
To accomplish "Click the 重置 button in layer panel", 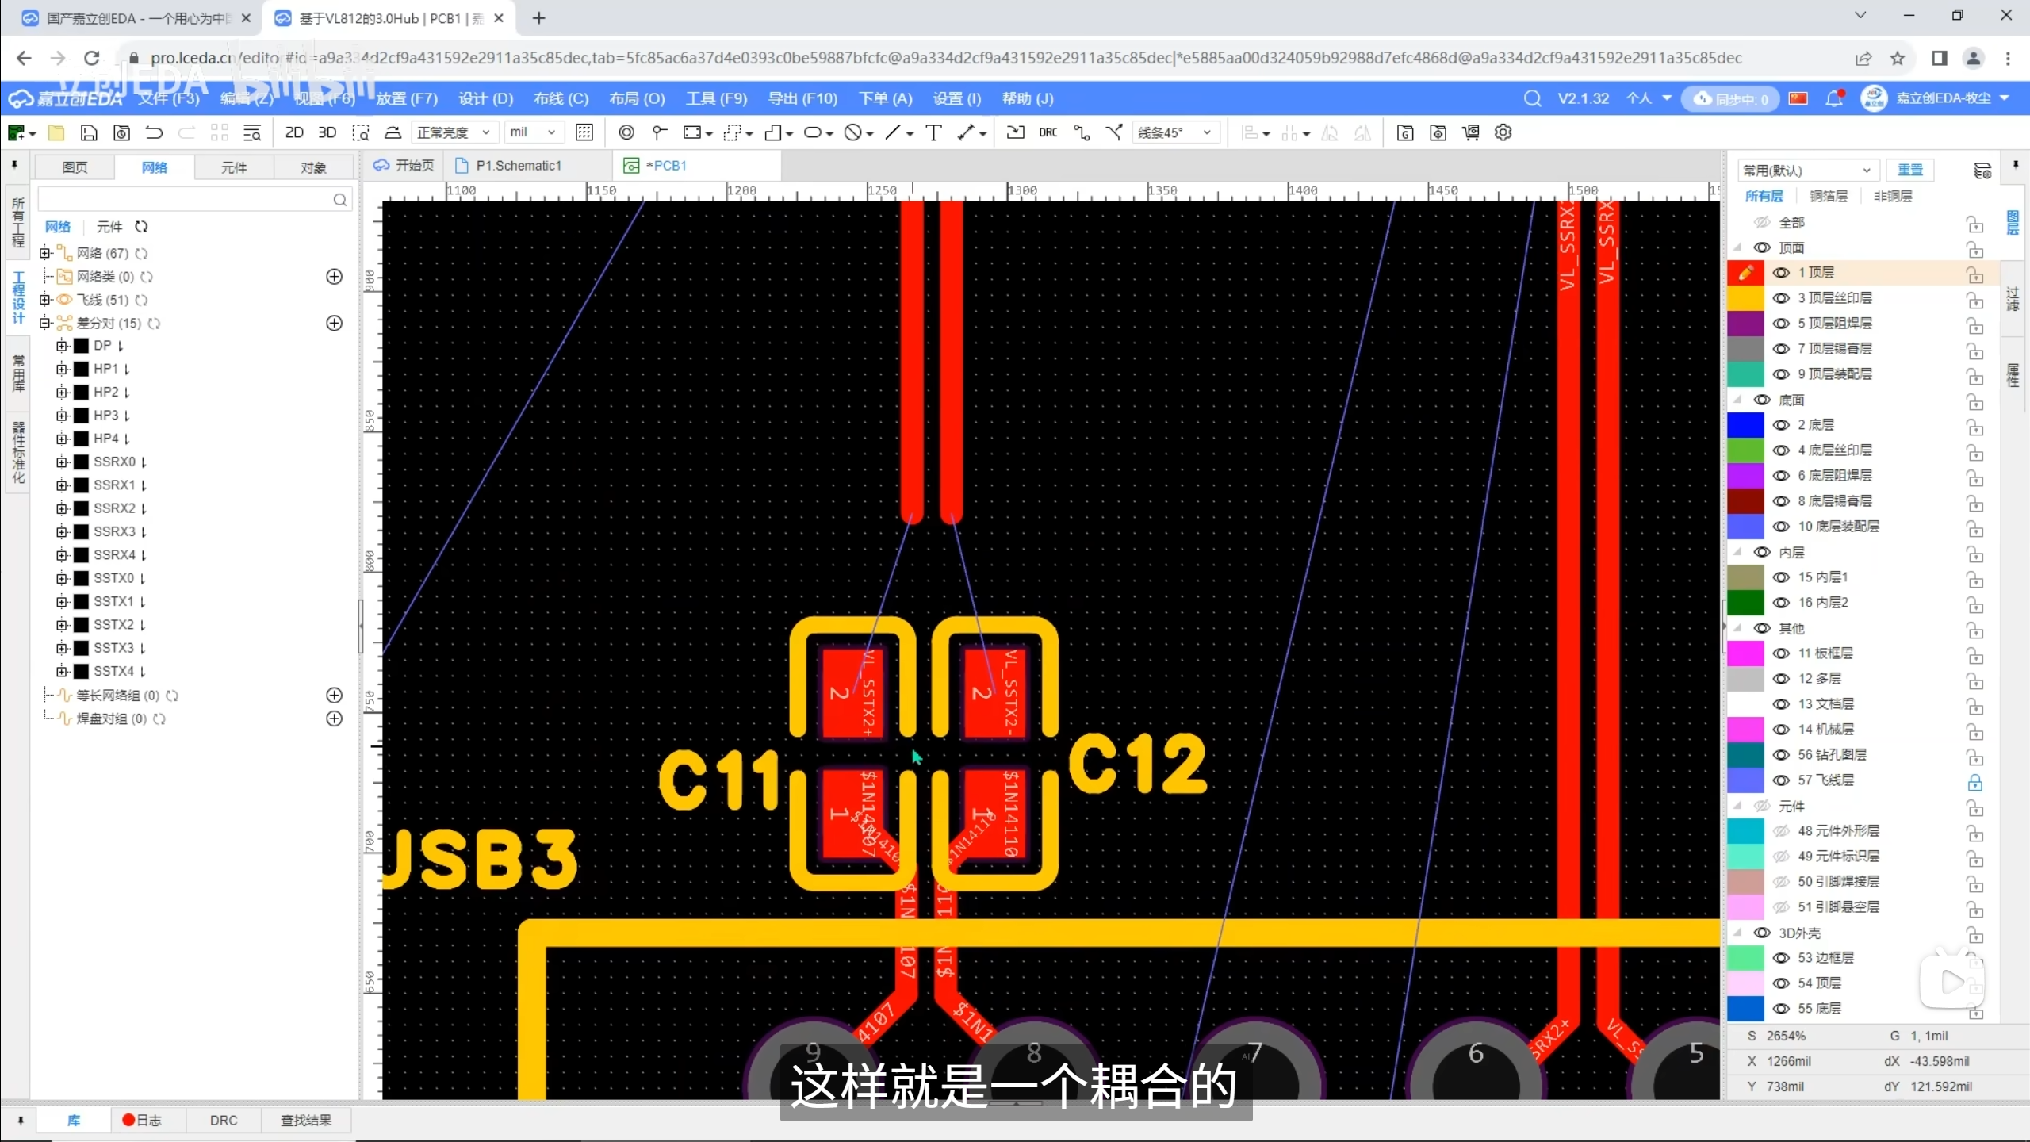I will click(1909, 170).
